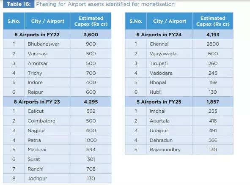Image resolution: width=250 pixels, height=185 pixels.
Task: Click the Jodhpur row city name
Action: [x=37, y=179]
